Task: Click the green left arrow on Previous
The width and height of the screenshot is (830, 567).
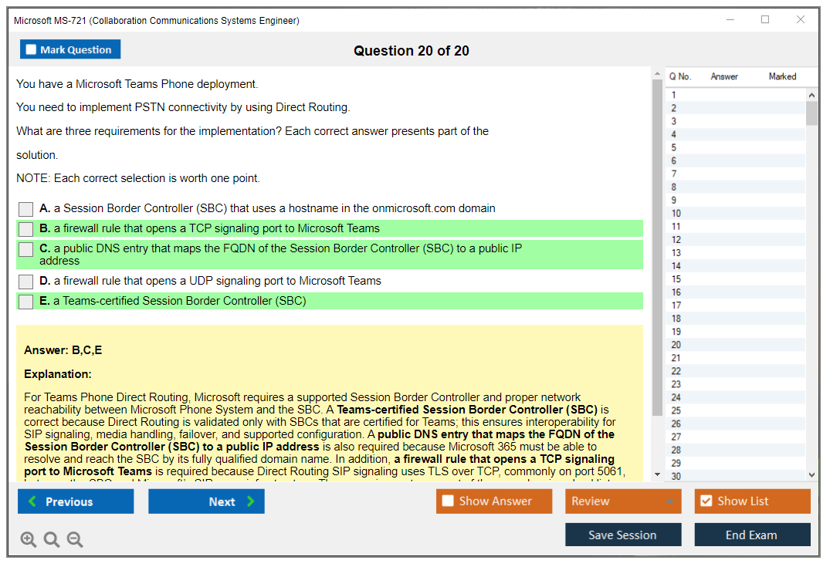Action: [x=32, y=501]
